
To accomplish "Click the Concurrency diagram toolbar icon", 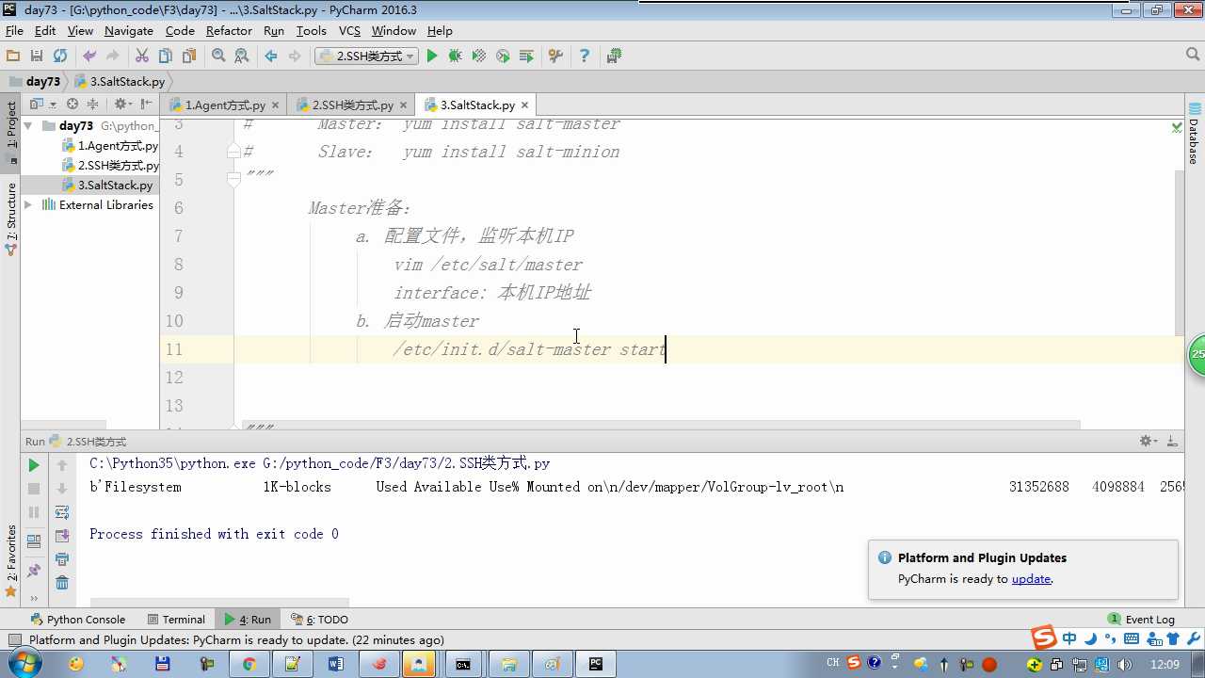I will (526, 56).
